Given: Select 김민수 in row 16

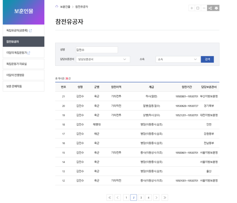Looking at the screenshot, I should click(80, 143).
